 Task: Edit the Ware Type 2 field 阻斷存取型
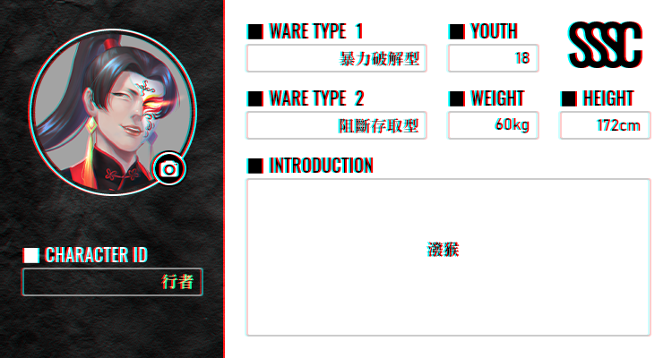point(336,125)
